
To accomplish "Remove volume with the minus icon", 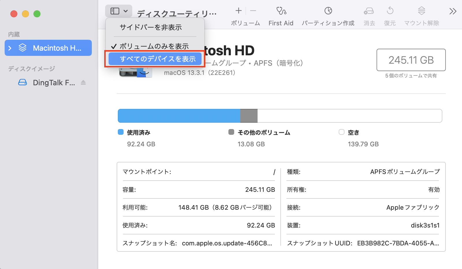I will [253, 11].
